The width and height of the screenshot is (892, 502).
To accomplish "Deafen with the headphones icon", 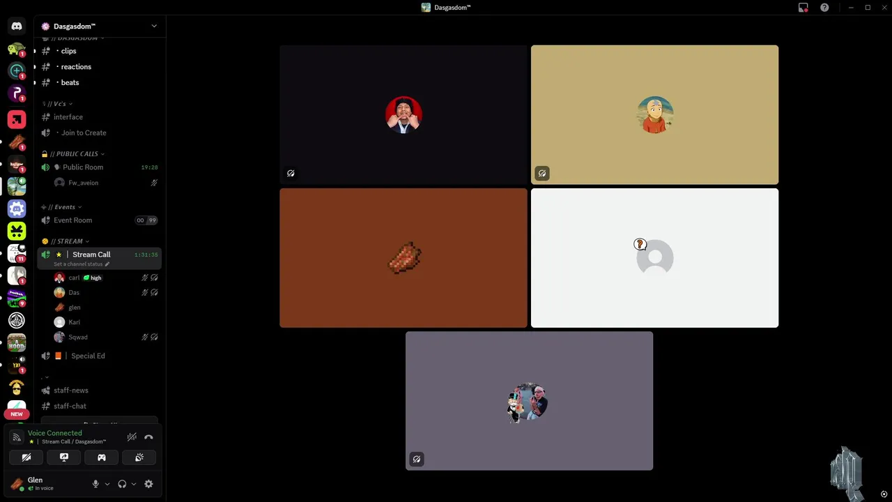I will pyautogui.click(x=122, y=484).
